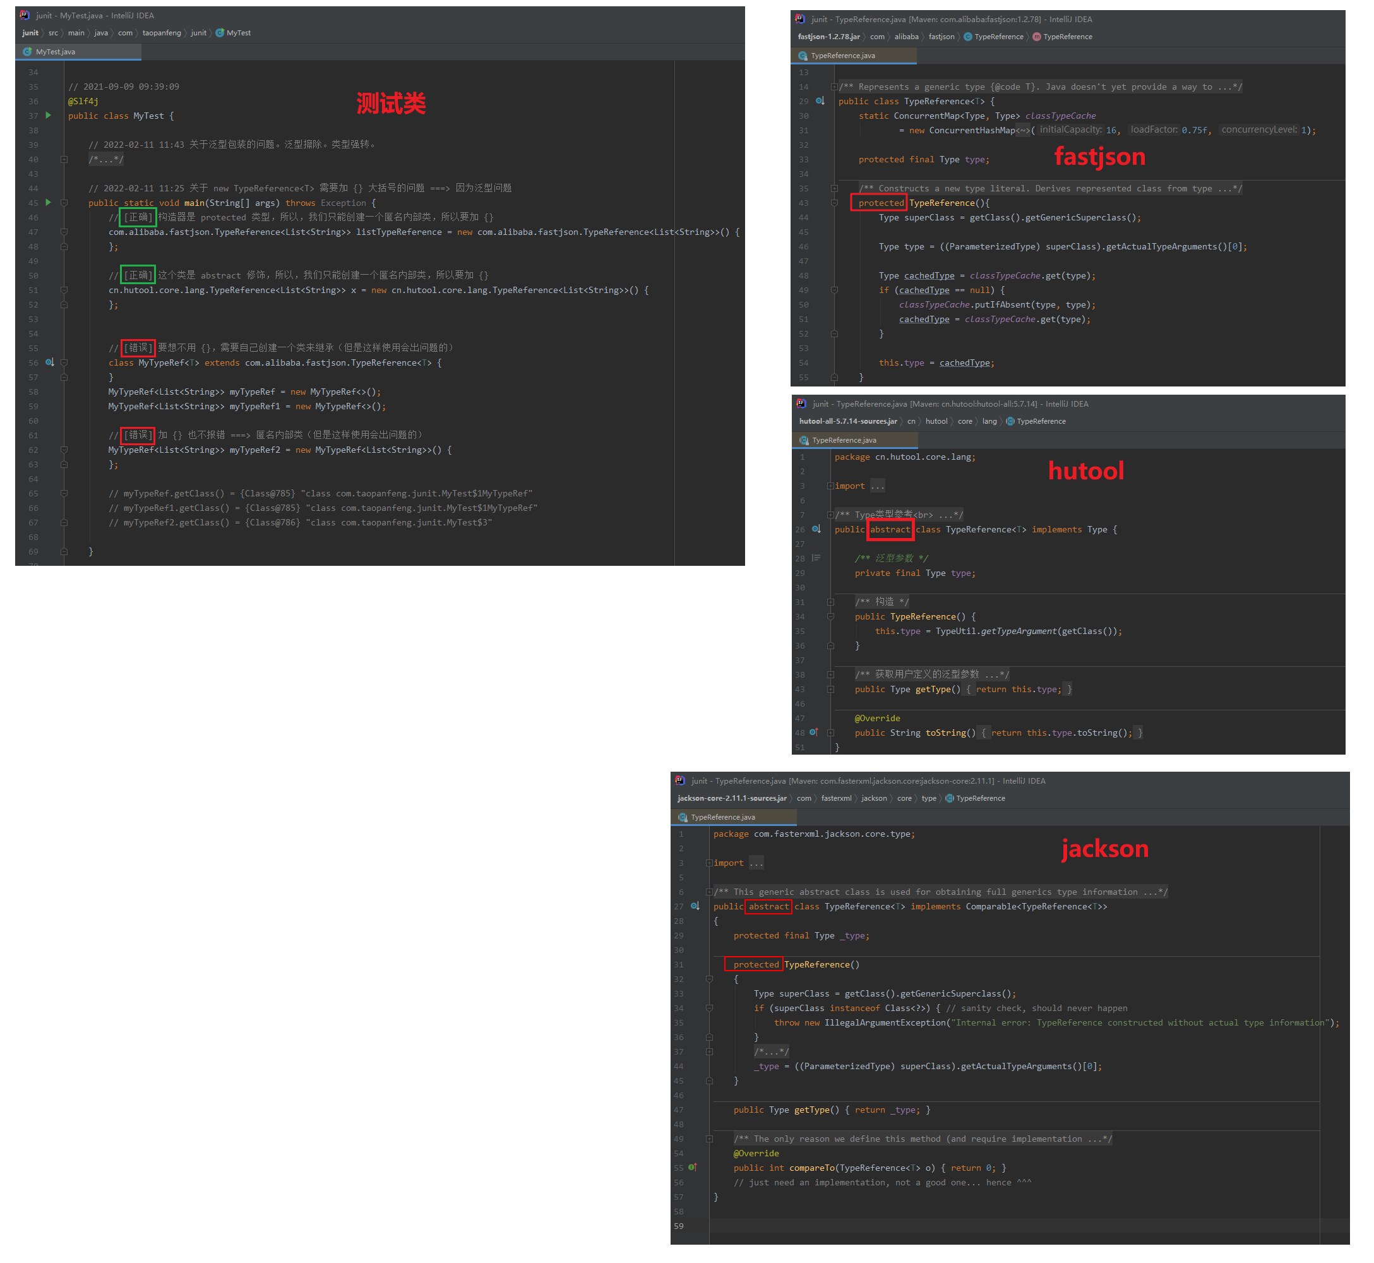Expand folded imports in hutool window
Screen dimensions: 1374x1263
[x=830, y=487]
